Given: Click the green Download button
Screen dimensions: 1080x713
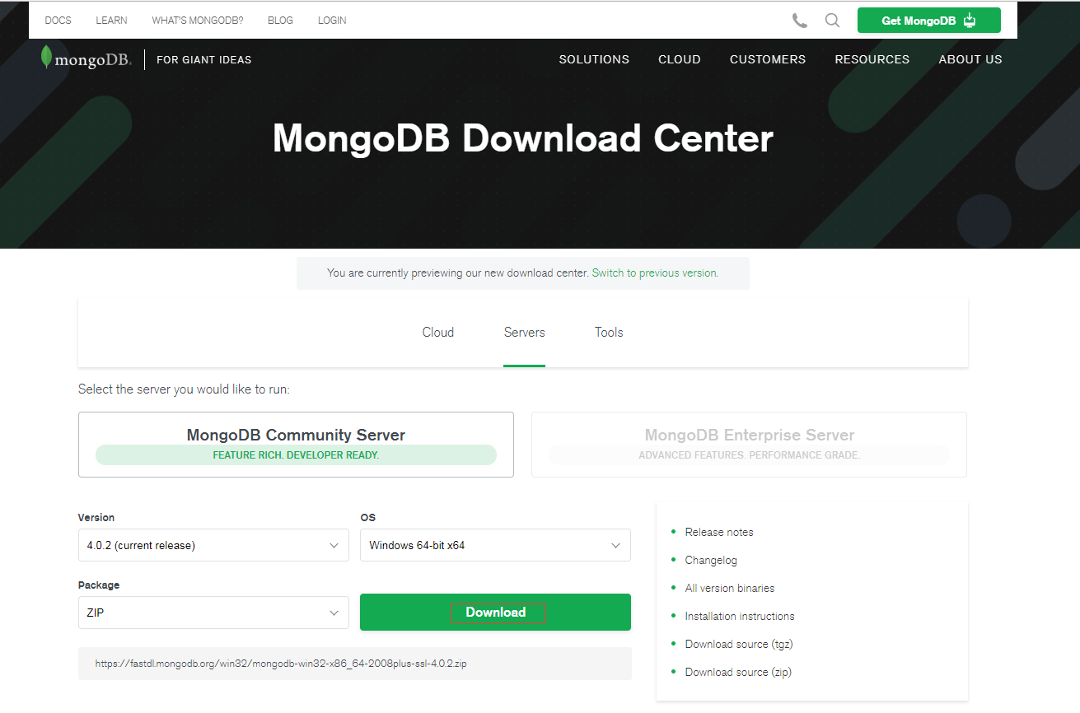Looking at the screenshot, I should (x=495, y=612).
